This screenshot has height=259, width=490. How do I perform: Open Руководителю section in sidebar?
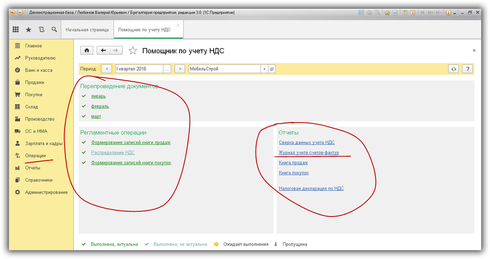40,58
